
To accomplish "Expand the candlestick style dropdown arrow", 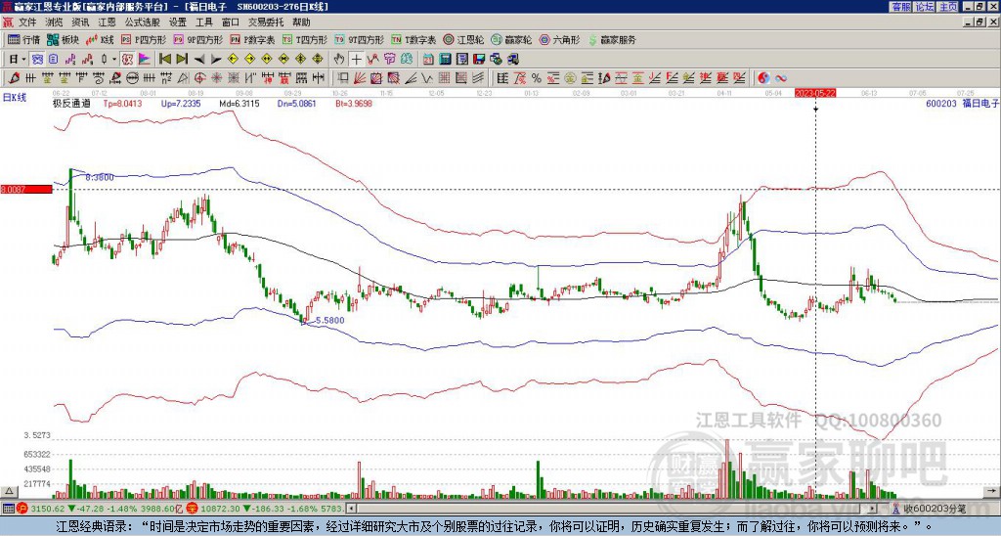I will (114, 59).
